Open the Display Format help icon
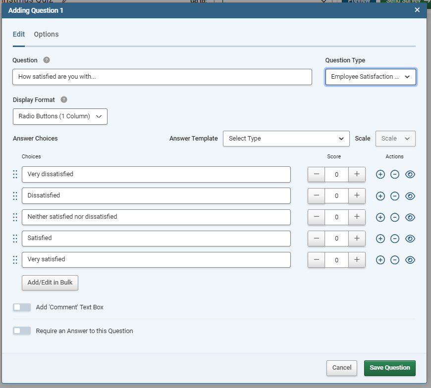This screenshot has height=388, width=431. [64, 99]
